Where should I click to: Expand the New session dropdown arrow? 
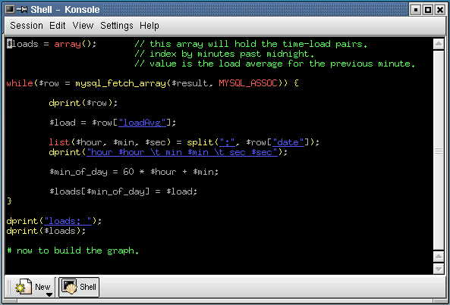(49, 294)
